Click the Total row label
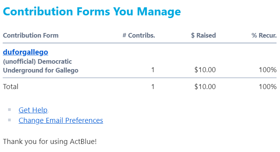 (x=11, y=87)
